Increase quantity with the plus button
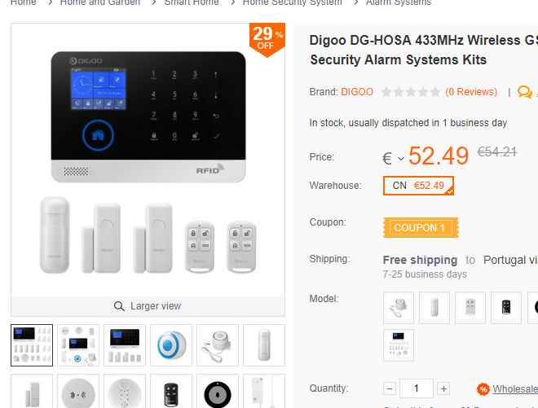Screen dimensions: 538x408 pos(443,388)
